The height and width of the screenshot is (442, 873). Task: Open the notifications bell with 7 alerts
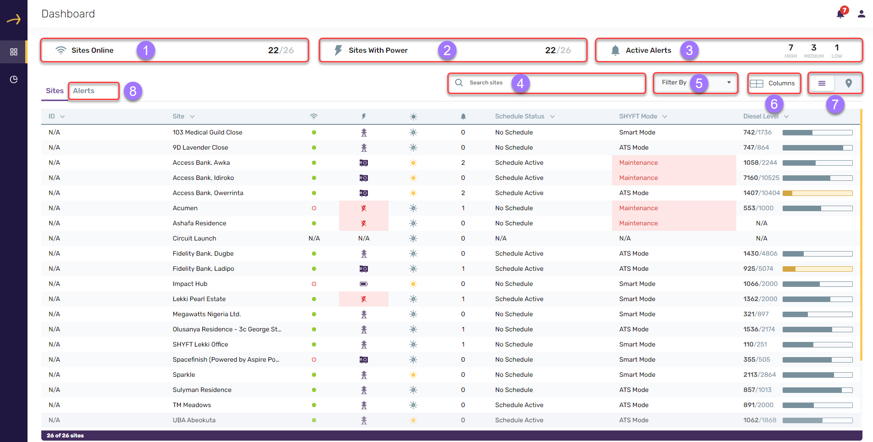(841, 13)
